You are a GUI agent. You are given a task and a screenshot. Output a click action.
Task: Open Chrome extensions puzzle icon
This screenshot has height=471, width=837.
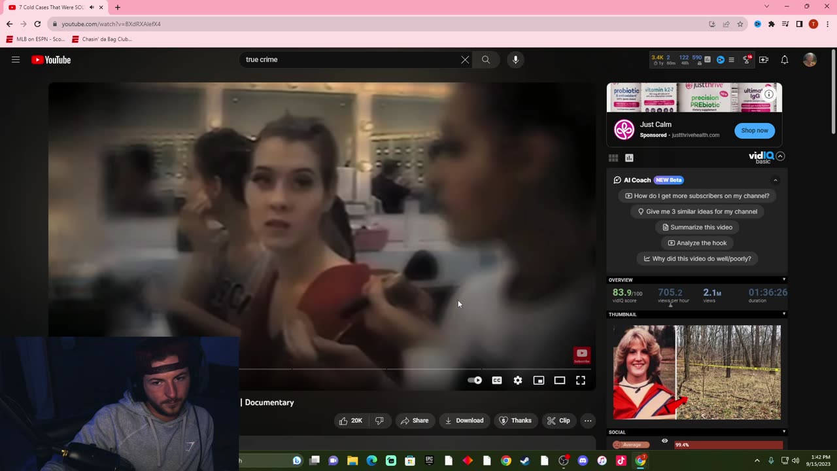(772, 24)
